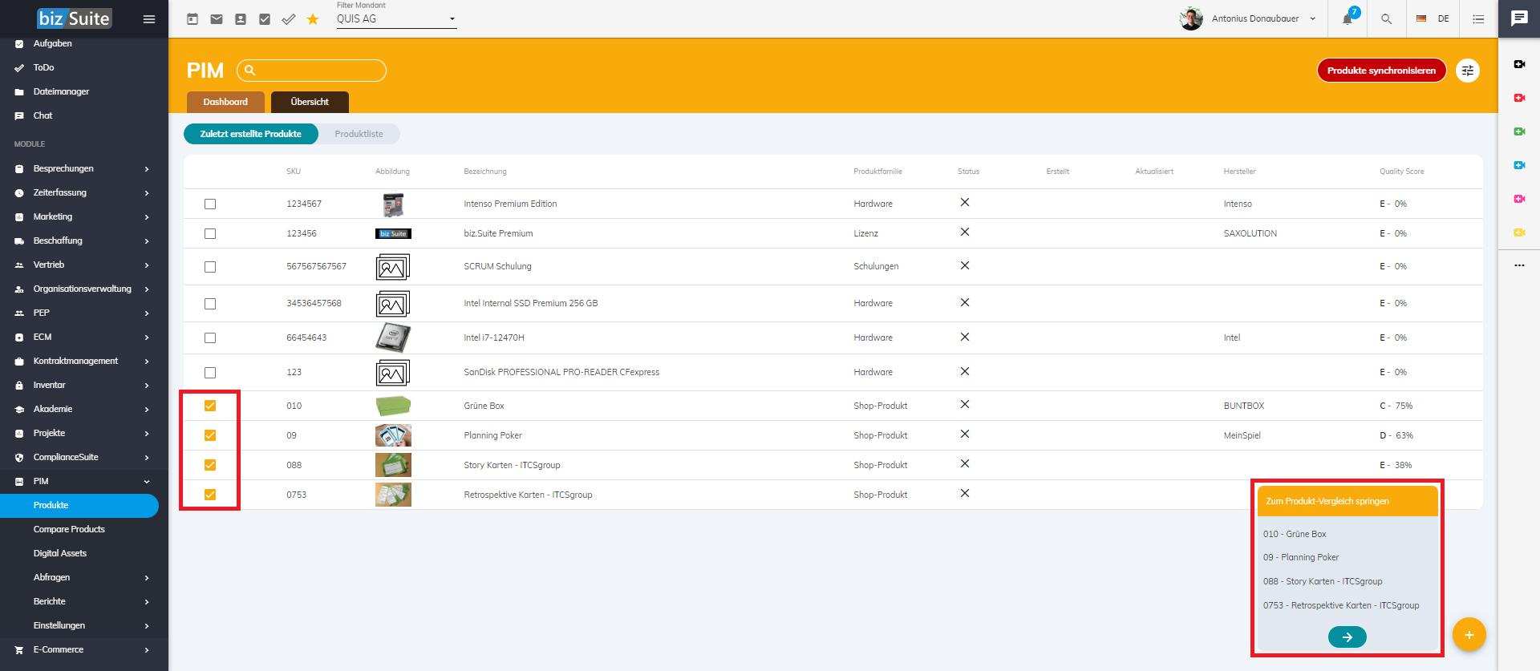This screenshot has height=671, width=1540.
Task: Start the black video camera call
Action: [1519, 64]
